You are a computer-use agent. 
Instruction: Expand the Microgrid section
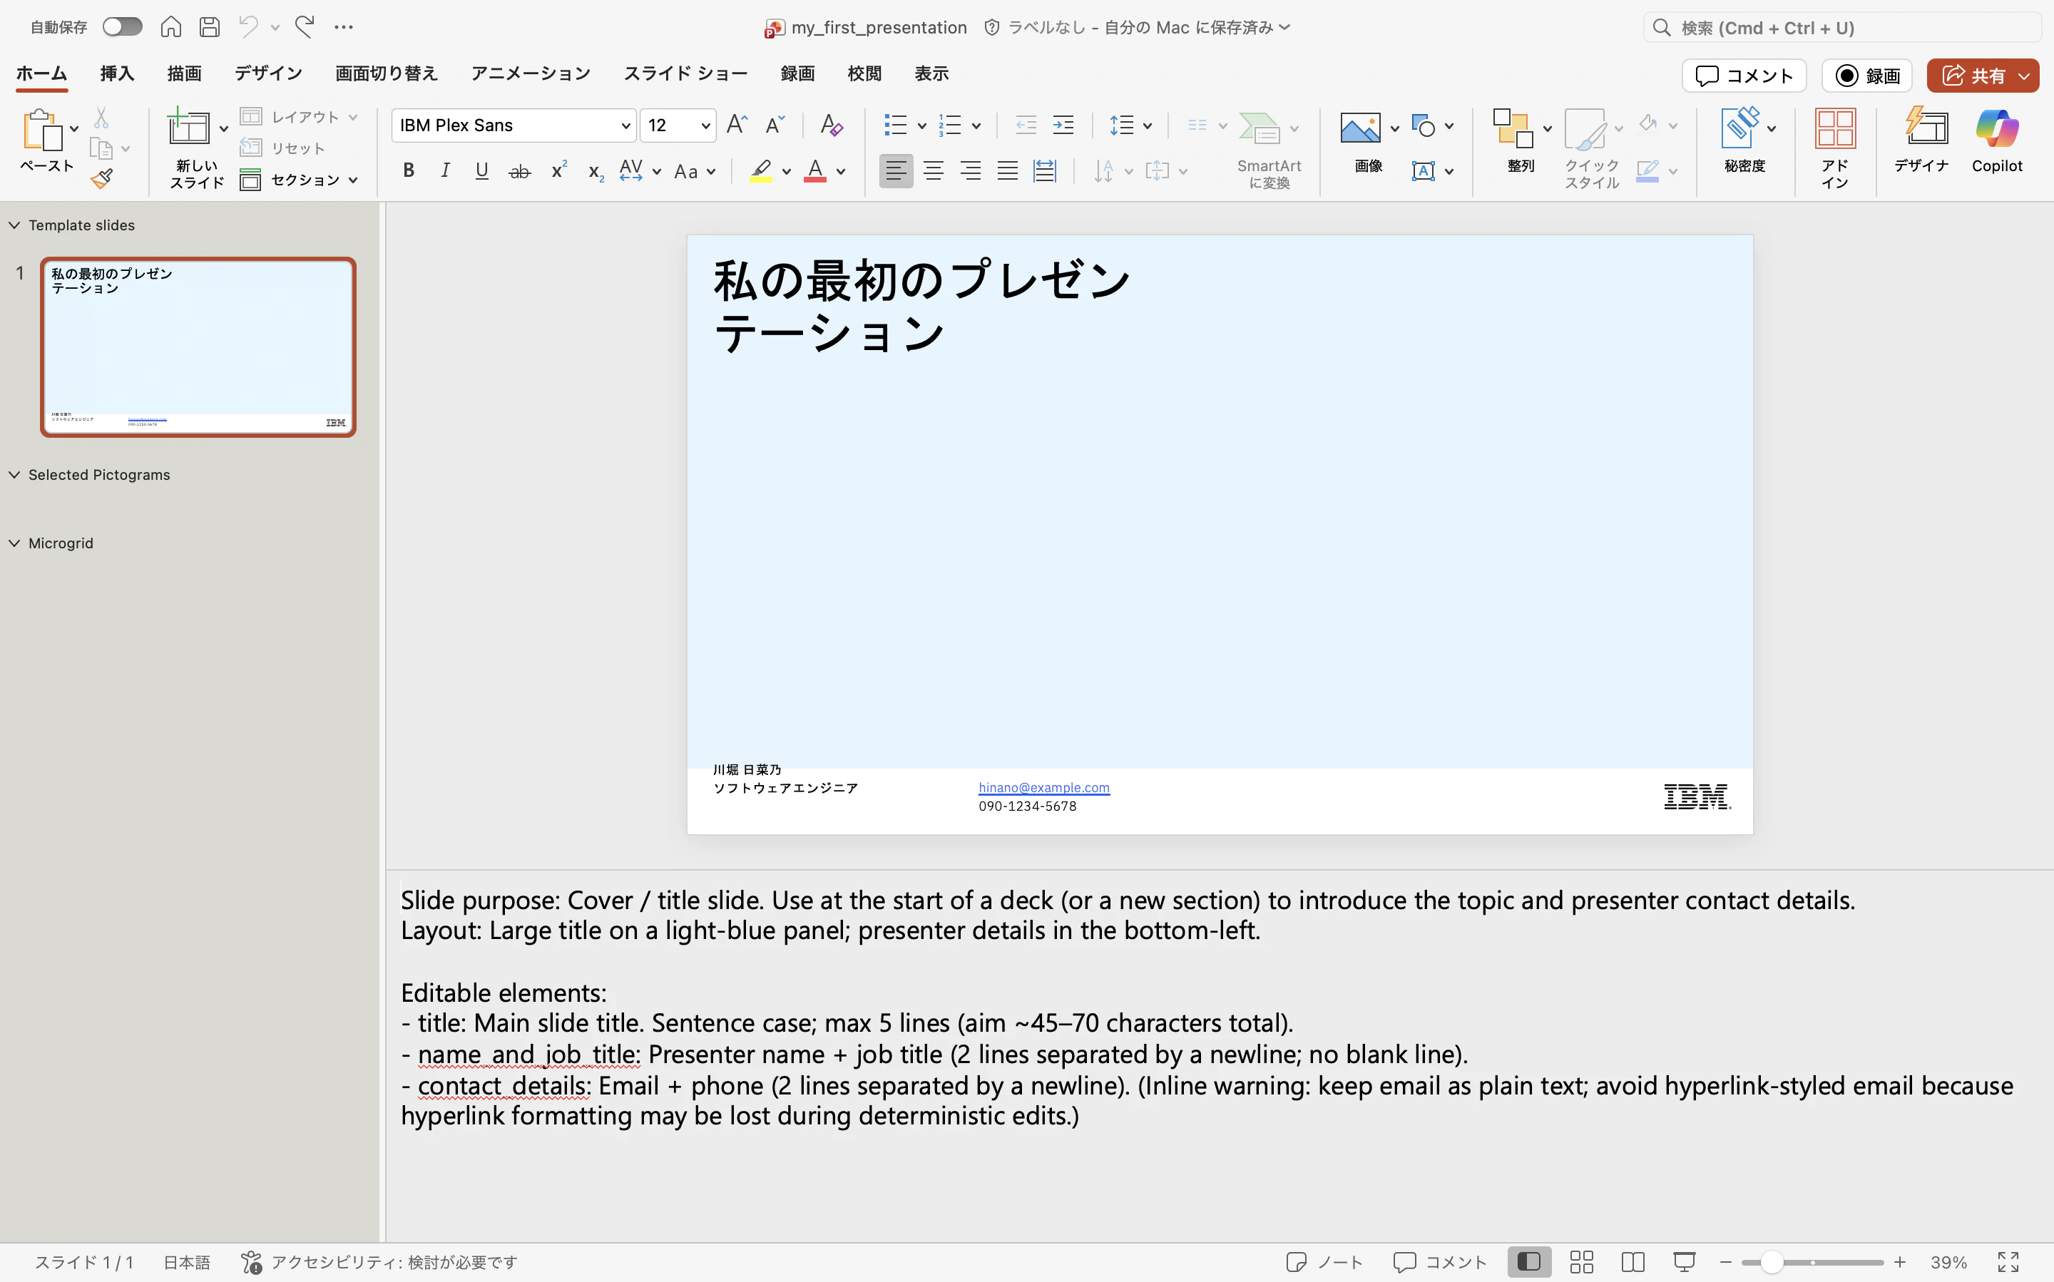[x=14, y=543]
